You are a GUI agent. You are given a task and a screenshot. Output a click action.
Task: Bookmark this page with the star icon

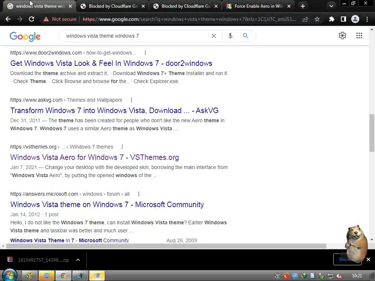pyautogui.click(x=317, y=19)
